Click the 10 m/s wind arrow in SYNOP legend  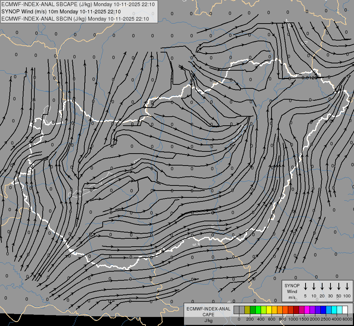[314, 287]
